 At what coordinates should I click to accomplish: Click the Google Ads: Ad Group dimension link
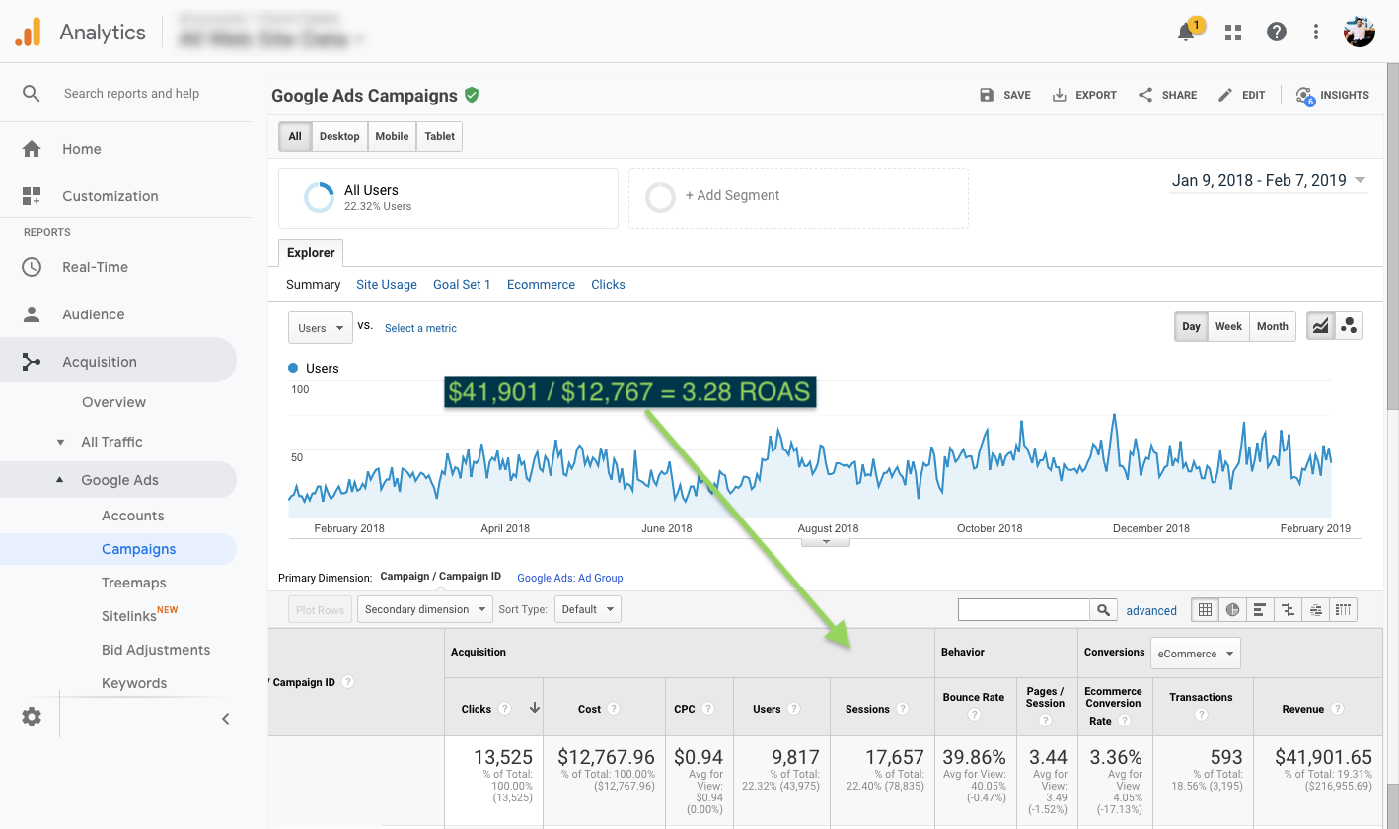570,578
